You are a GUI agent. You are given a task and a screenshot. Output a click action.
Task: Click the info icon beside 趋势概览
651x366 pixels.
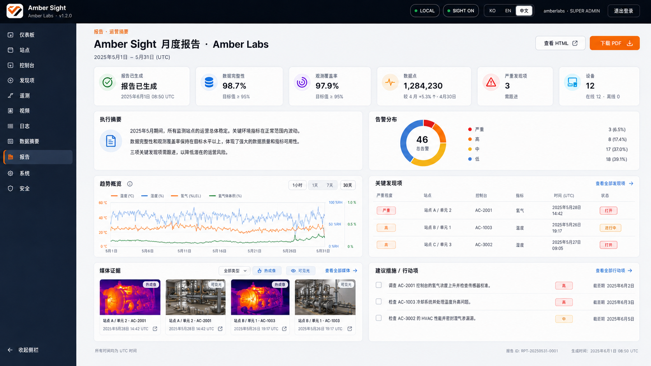pyautogui.click(x=130, y=184)
